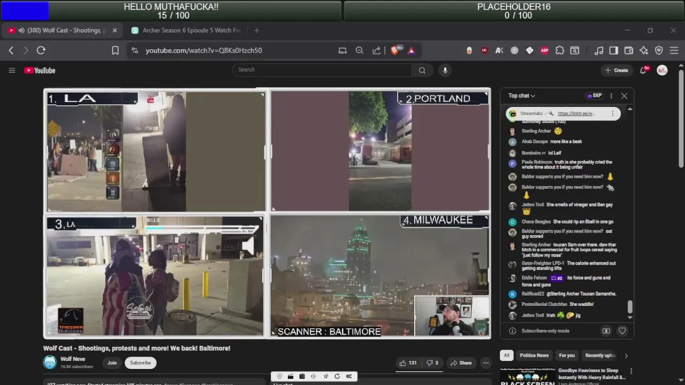Expand the Top chat dropdown
Viewport: 685px width, 385px height.
522,96
